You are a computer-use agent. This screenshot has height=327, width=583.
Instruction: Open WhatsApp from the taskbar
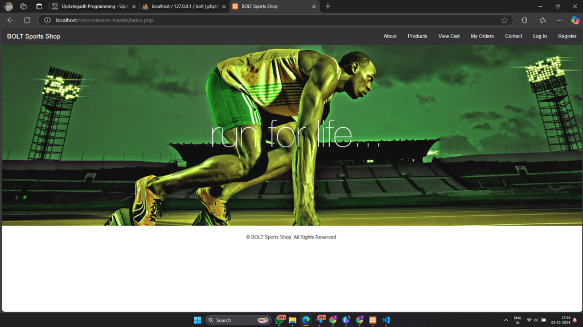click(279, 320)
